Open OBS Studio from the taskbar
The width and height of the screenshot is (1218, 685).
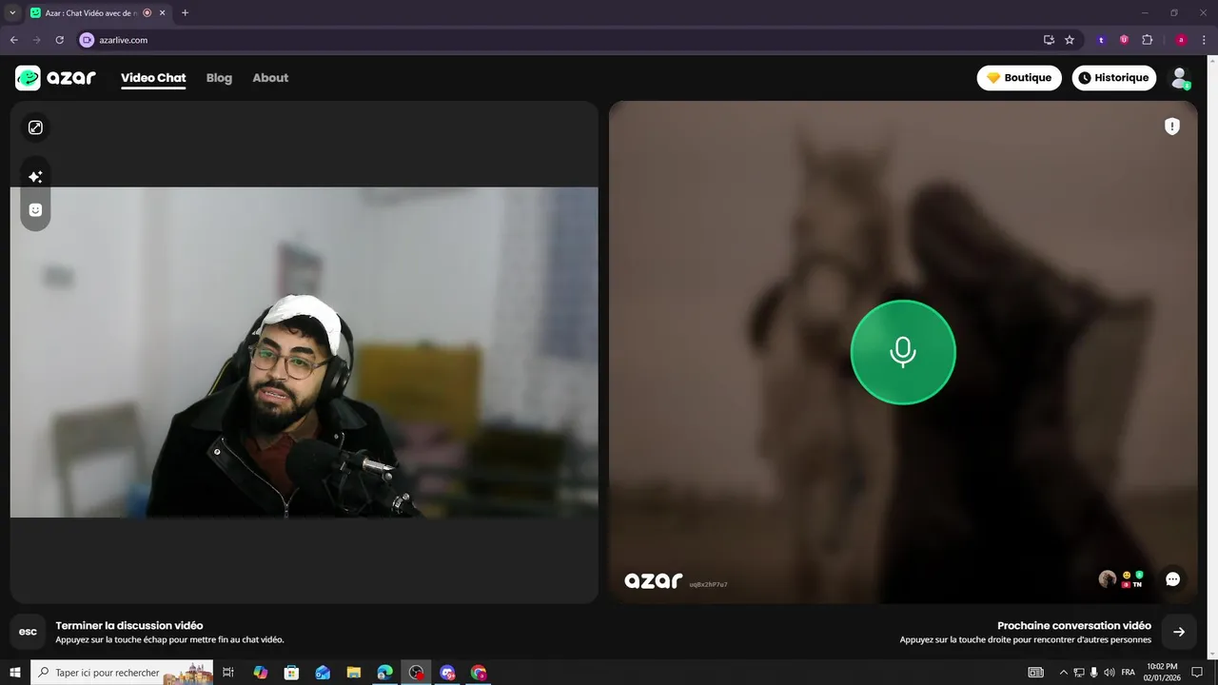(x=416, y=673)
